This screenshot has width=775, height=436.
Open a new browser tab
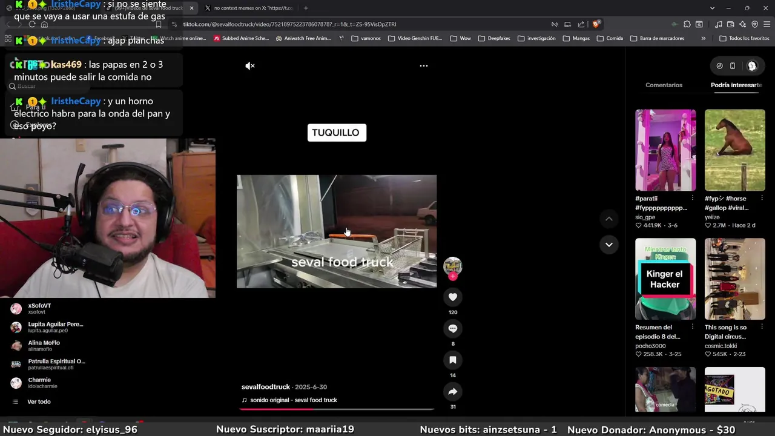(x=306, y=8)
